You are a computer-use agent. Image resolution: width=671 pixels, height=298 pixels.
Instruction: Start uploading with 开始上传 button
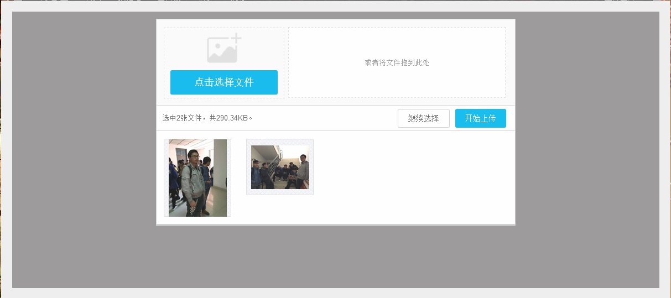point(481,118)
